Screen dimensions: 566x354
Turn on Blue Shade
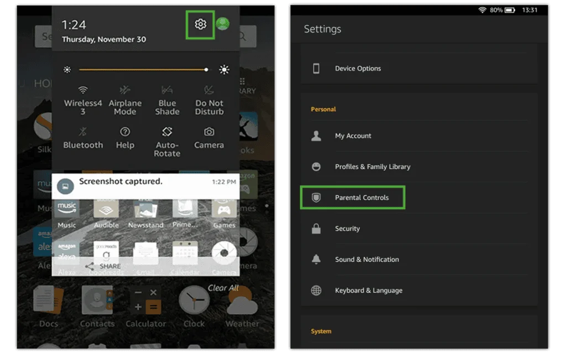click(x=167, y=101)
